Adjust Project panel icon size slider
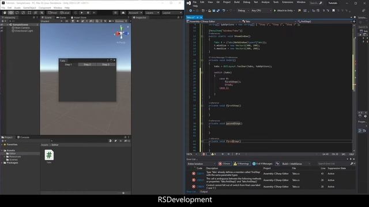Viewport: 369px width, 207px height. point(123,193)
